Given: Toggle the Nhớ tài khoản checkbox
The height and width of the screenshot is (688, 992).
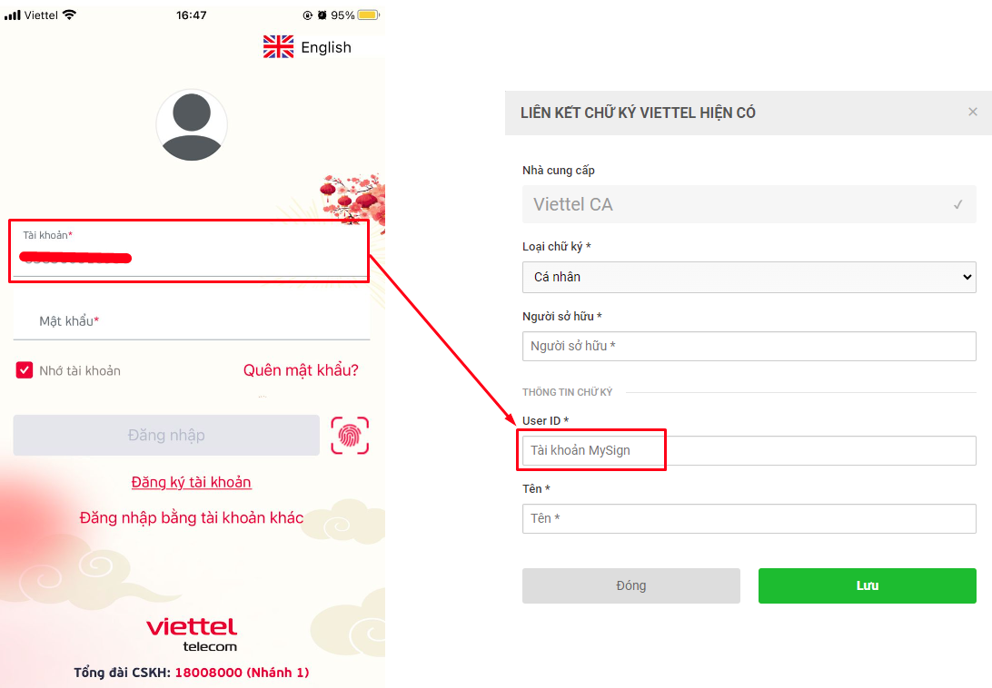Looking at the screenshot, I should (24, 370).
